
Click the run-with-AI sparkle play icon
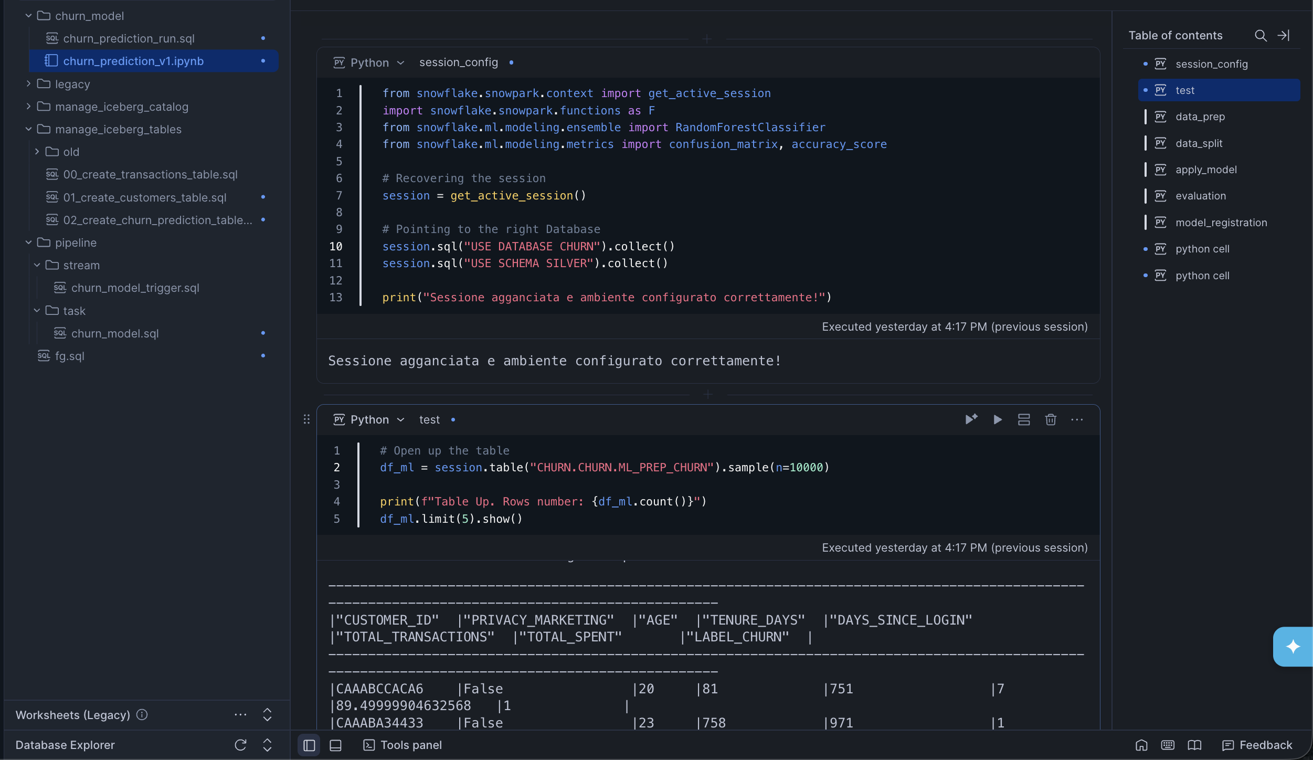[x=971, y=419]
